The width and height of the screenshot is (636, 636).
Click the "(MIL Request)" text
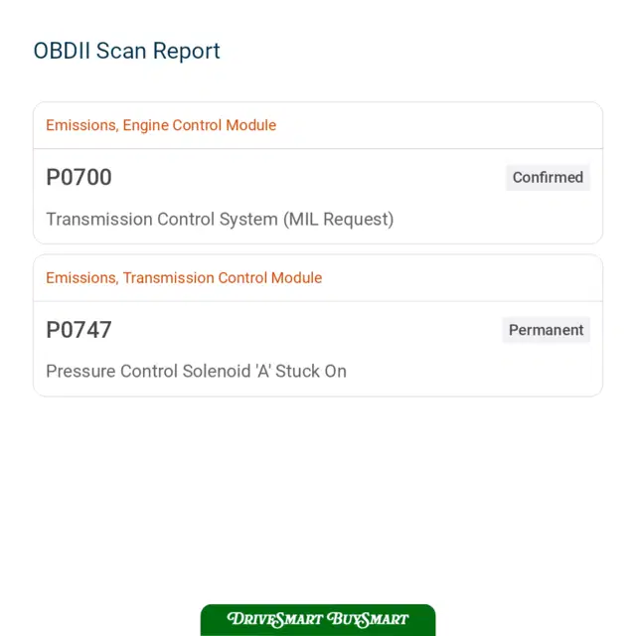pyautogui.click(x=339, y=219)
